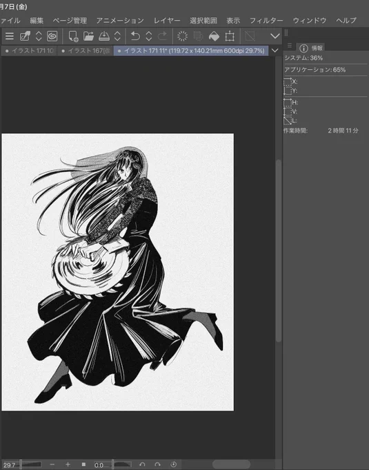369x470 pixels.
Task: Open the レイヤー menu
Action: pos(167,20)
